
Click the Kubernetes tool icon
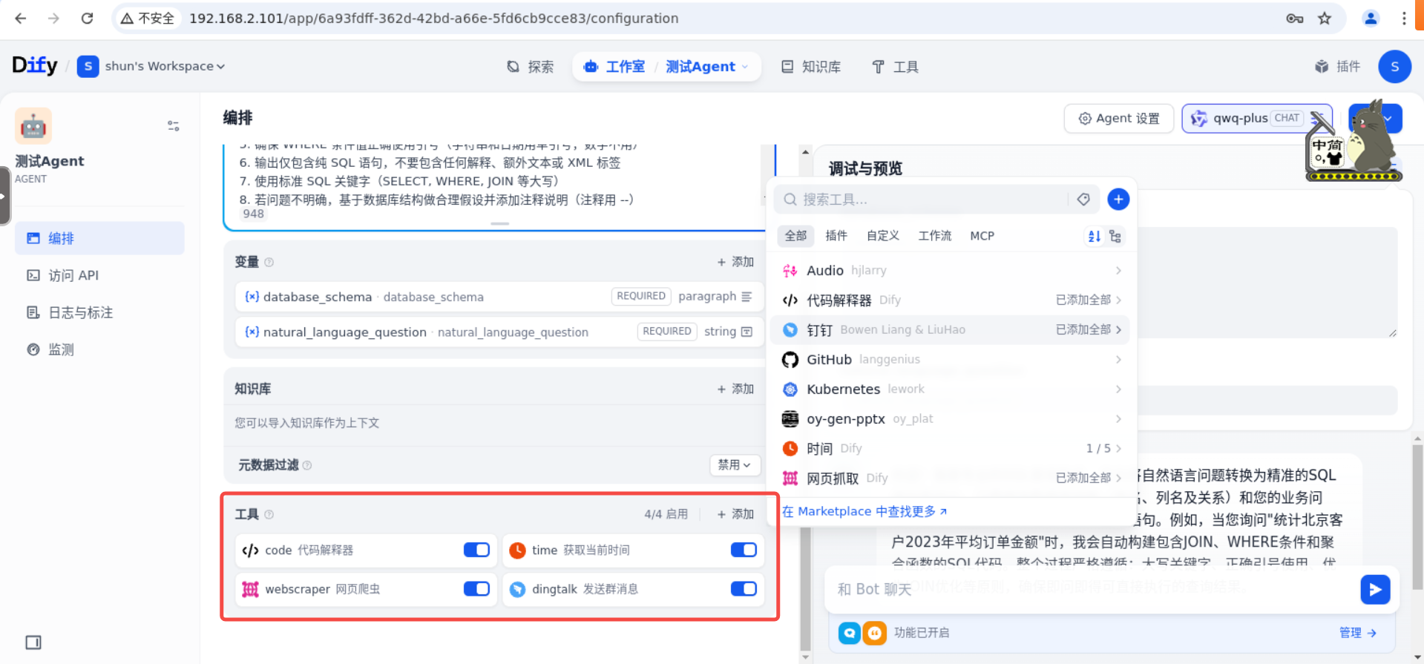(790, 389)
